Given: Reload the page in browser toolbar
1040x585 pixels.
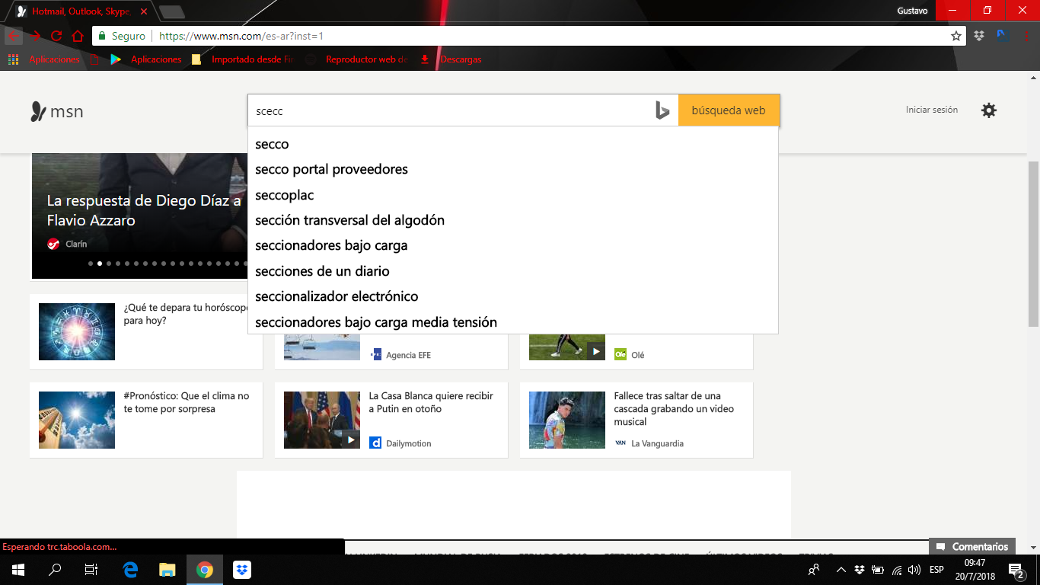Looking at the screenshot, I should (56, 36).
